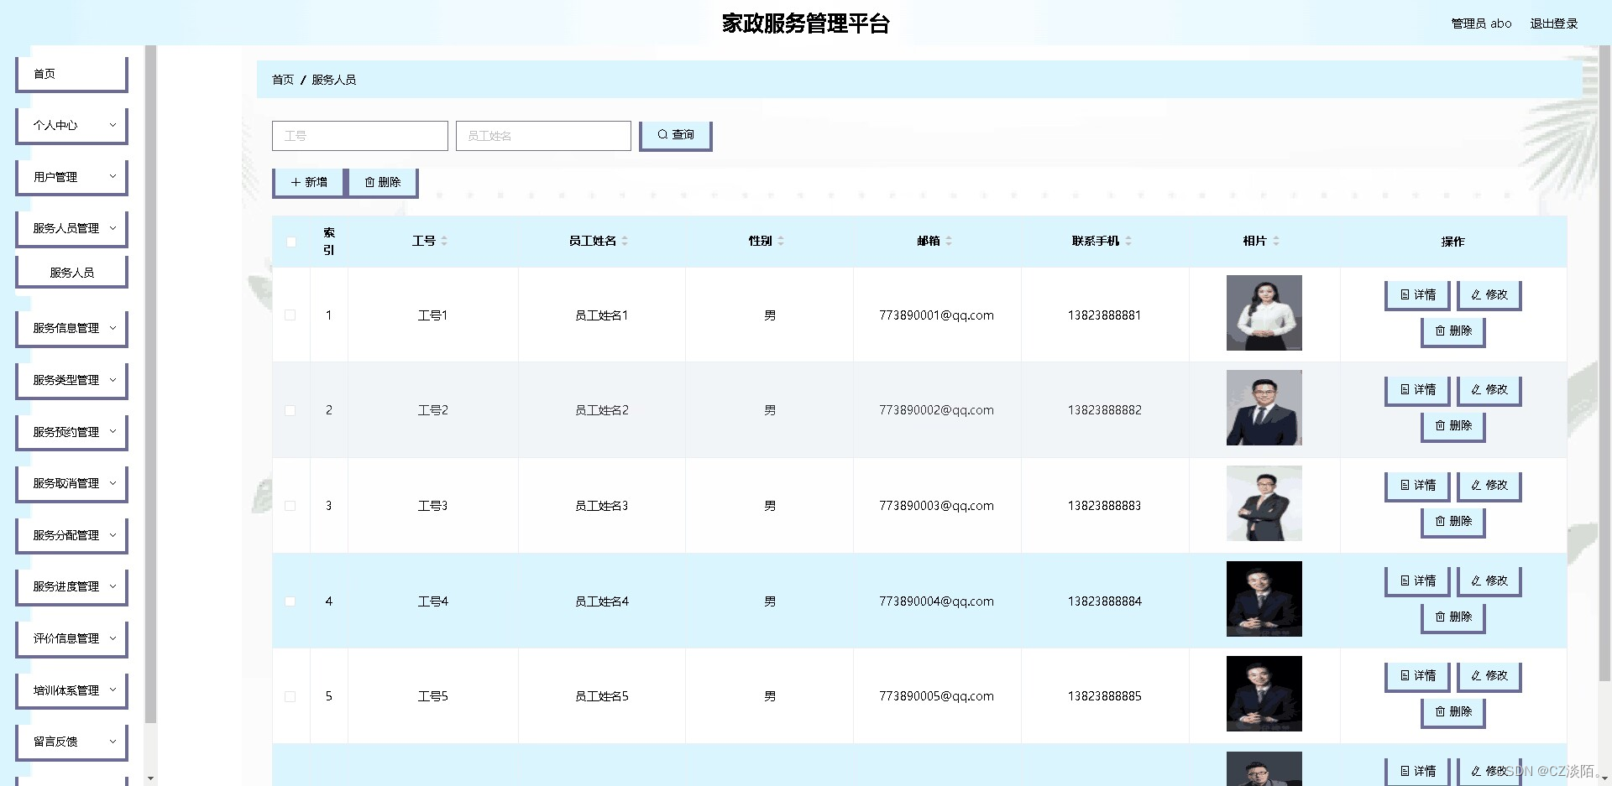1612x786 pixels.
Task: Expand 服务分配管理 sidebar menu
Action: (x=71, y=535)
